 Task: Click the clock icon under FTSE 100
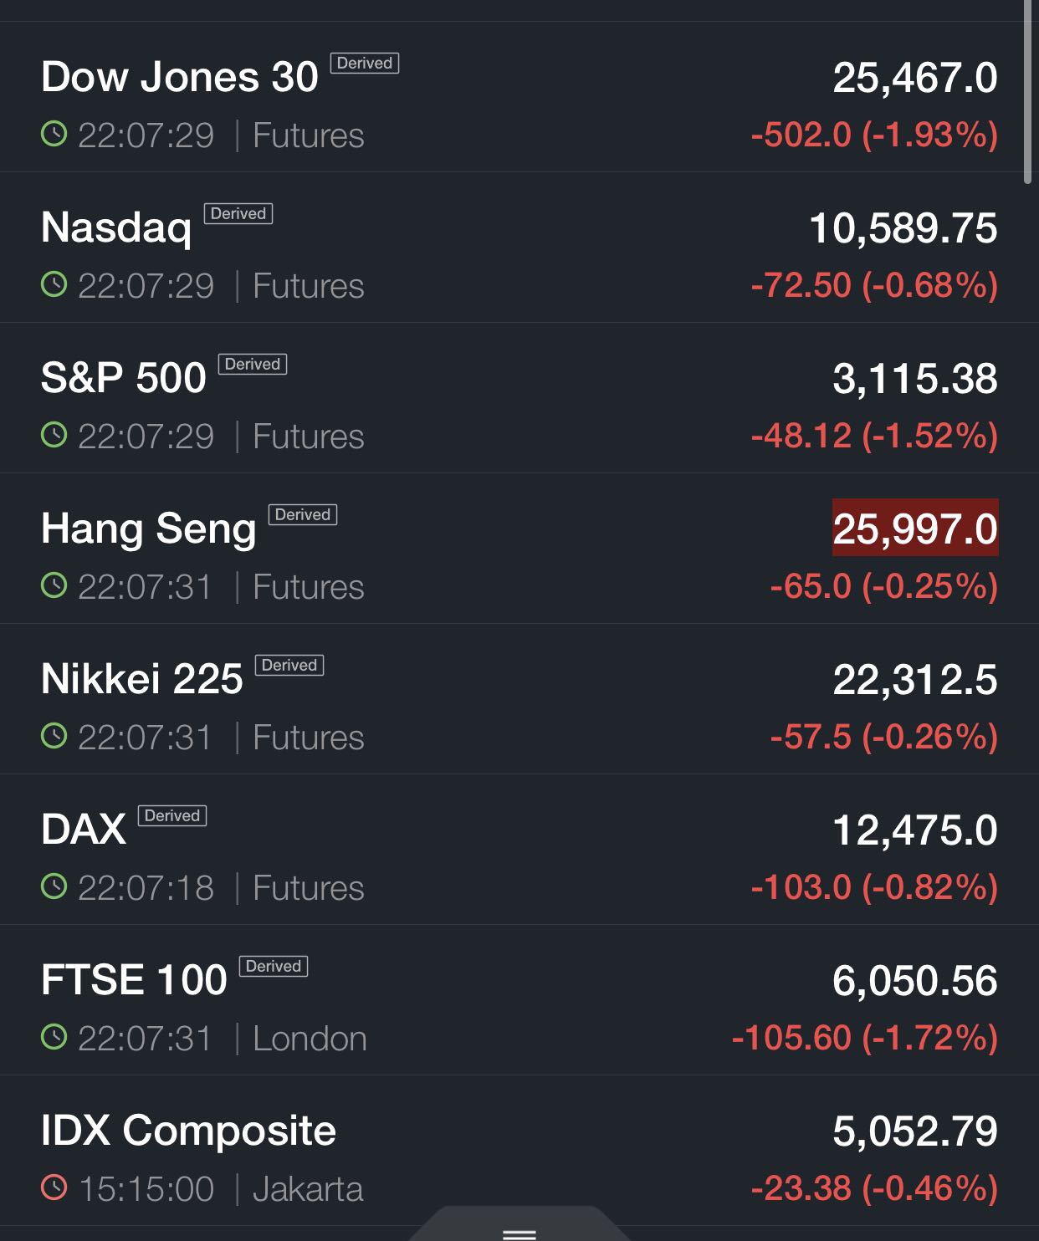[54, 1037]
